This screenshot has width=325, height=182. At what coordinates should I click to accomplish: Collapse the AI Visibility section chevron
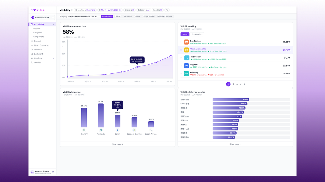[x=54, y=24]
